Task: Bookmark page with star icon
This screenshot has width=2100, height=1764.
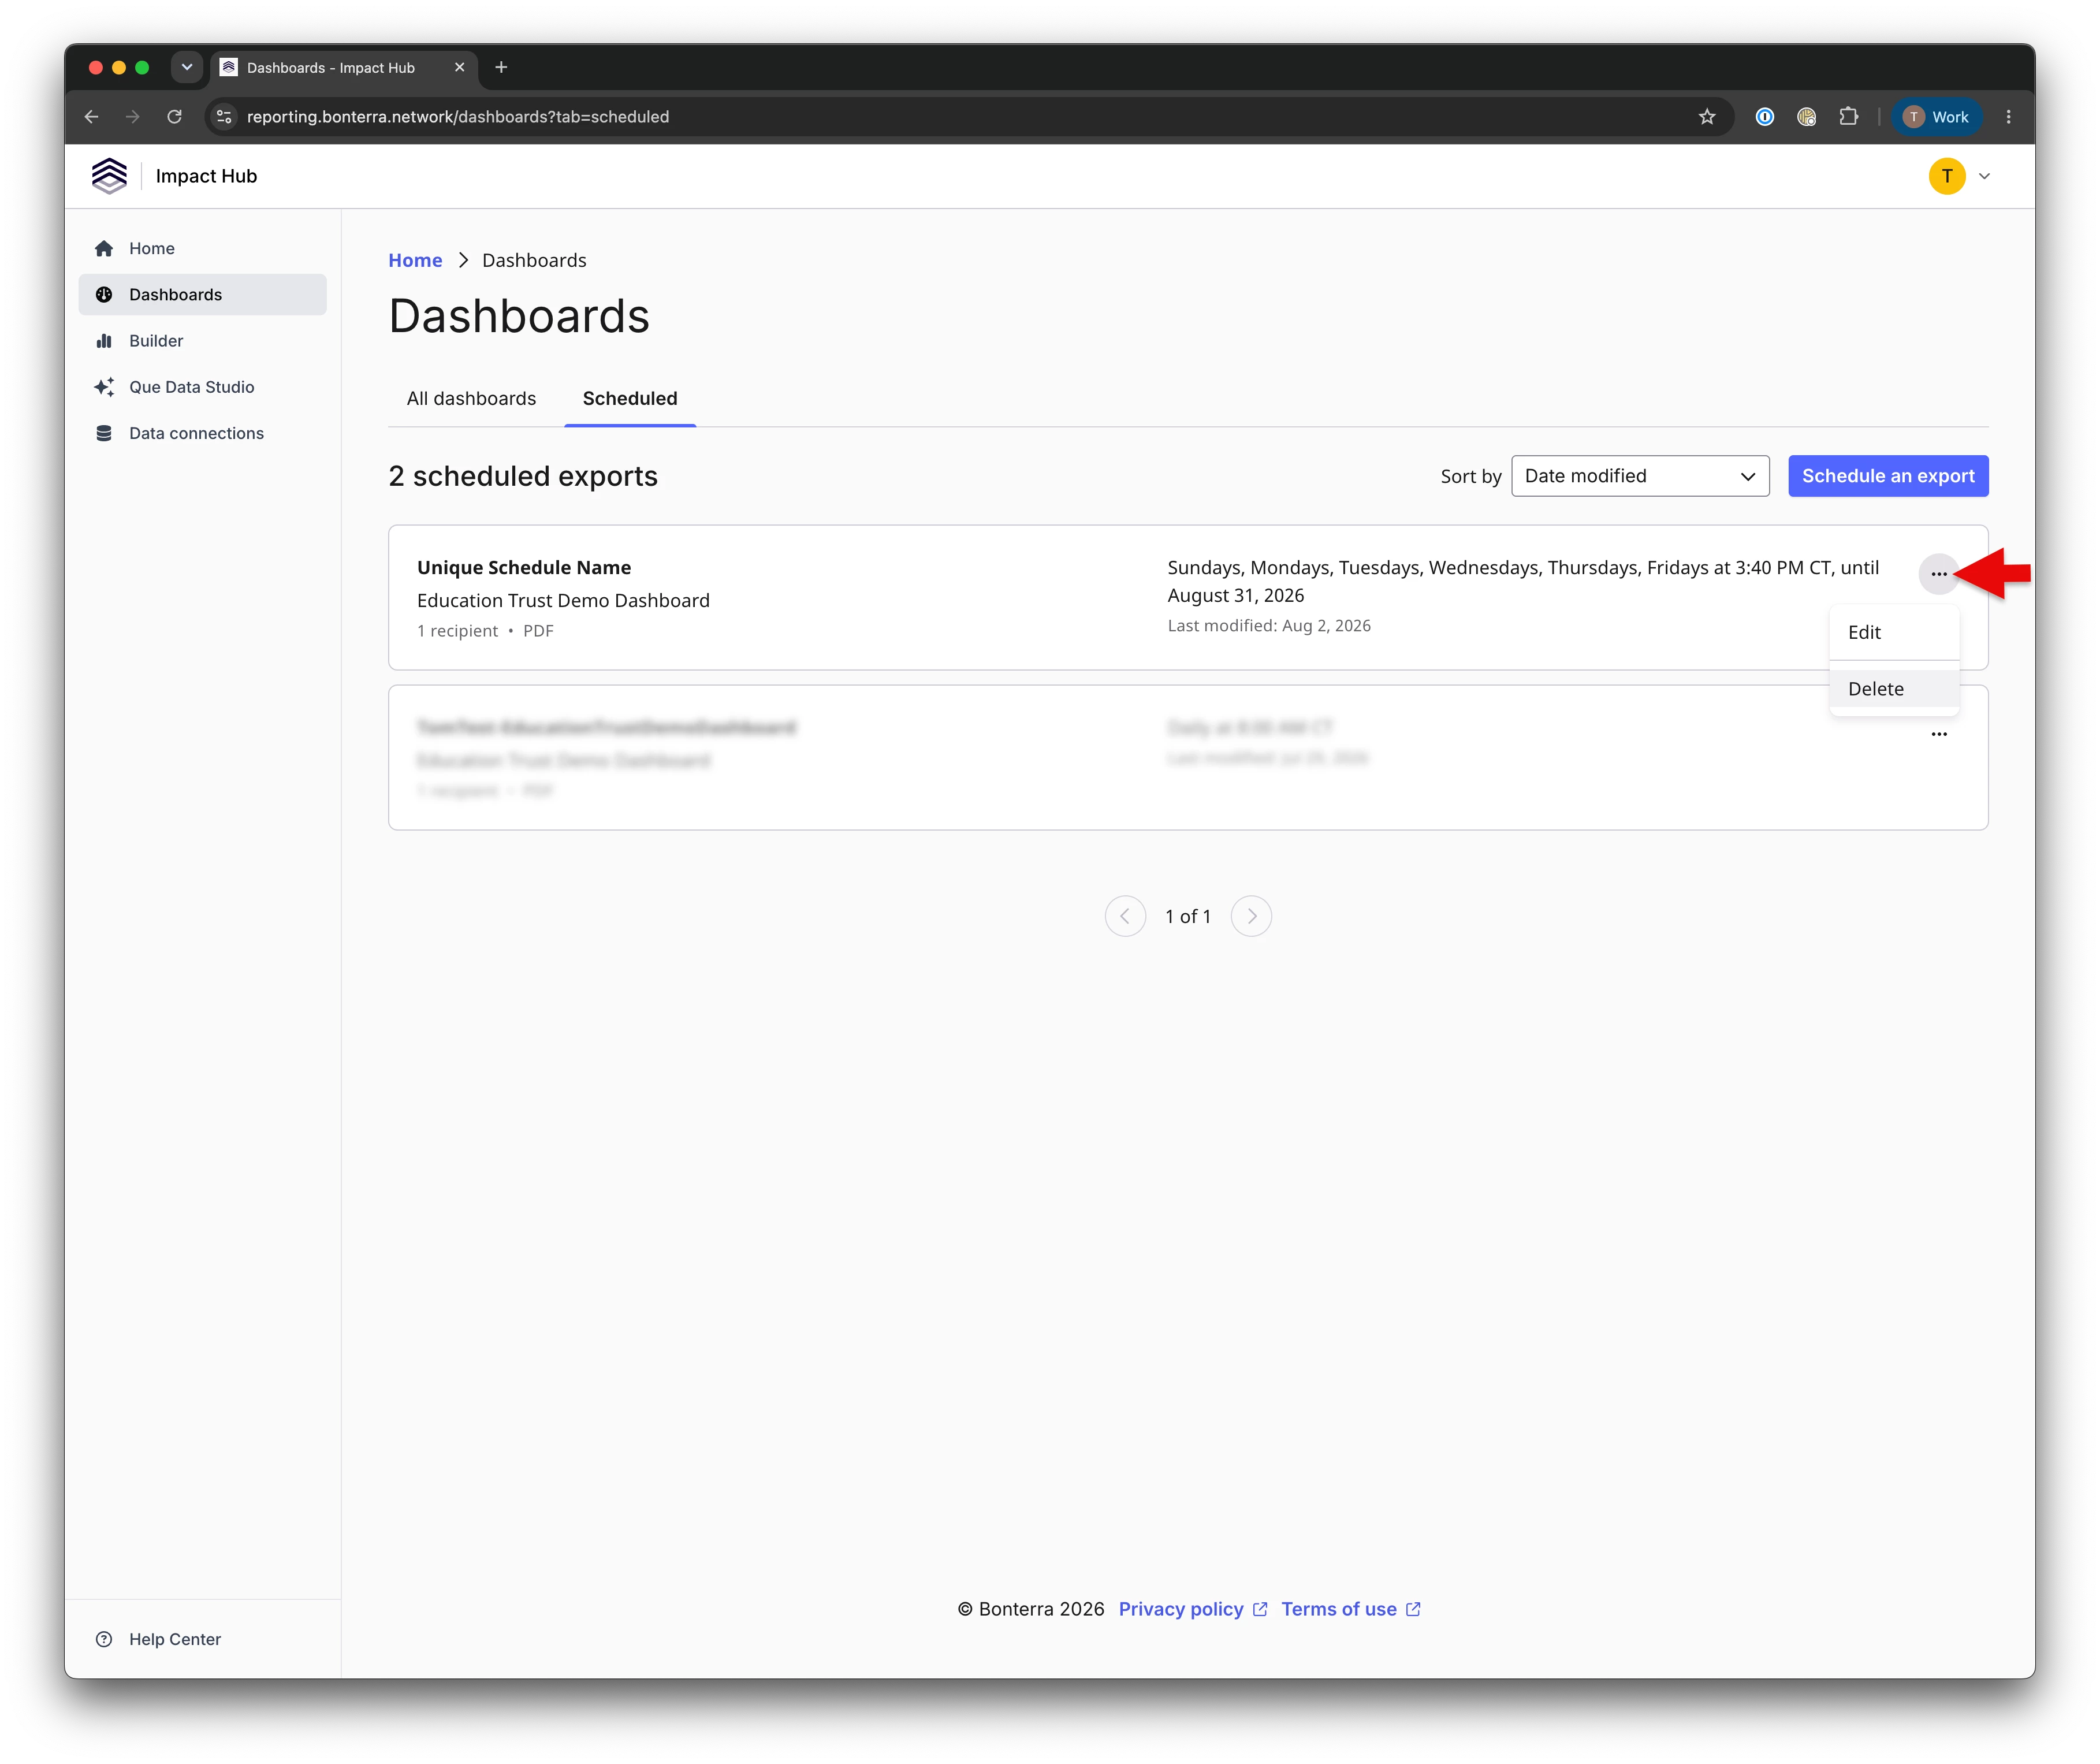Action: click(1706, 117)
